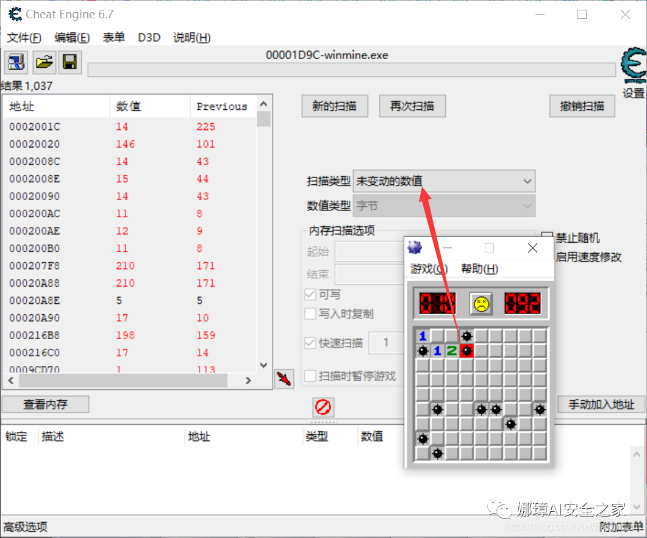Screen dimensions: 647x538
Task: Open the 说明(H) help menu
Action: click(192, 38)
